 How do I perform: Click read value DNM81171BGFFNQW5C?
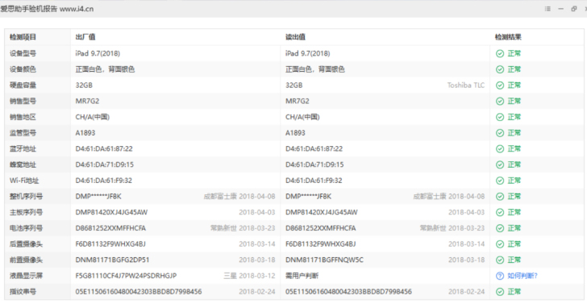[x=324, y=260]
